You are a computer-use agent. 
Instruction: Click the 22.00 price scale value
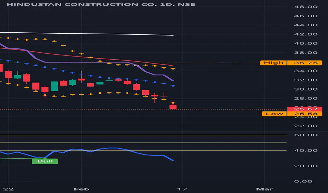(x=305, y=126)
